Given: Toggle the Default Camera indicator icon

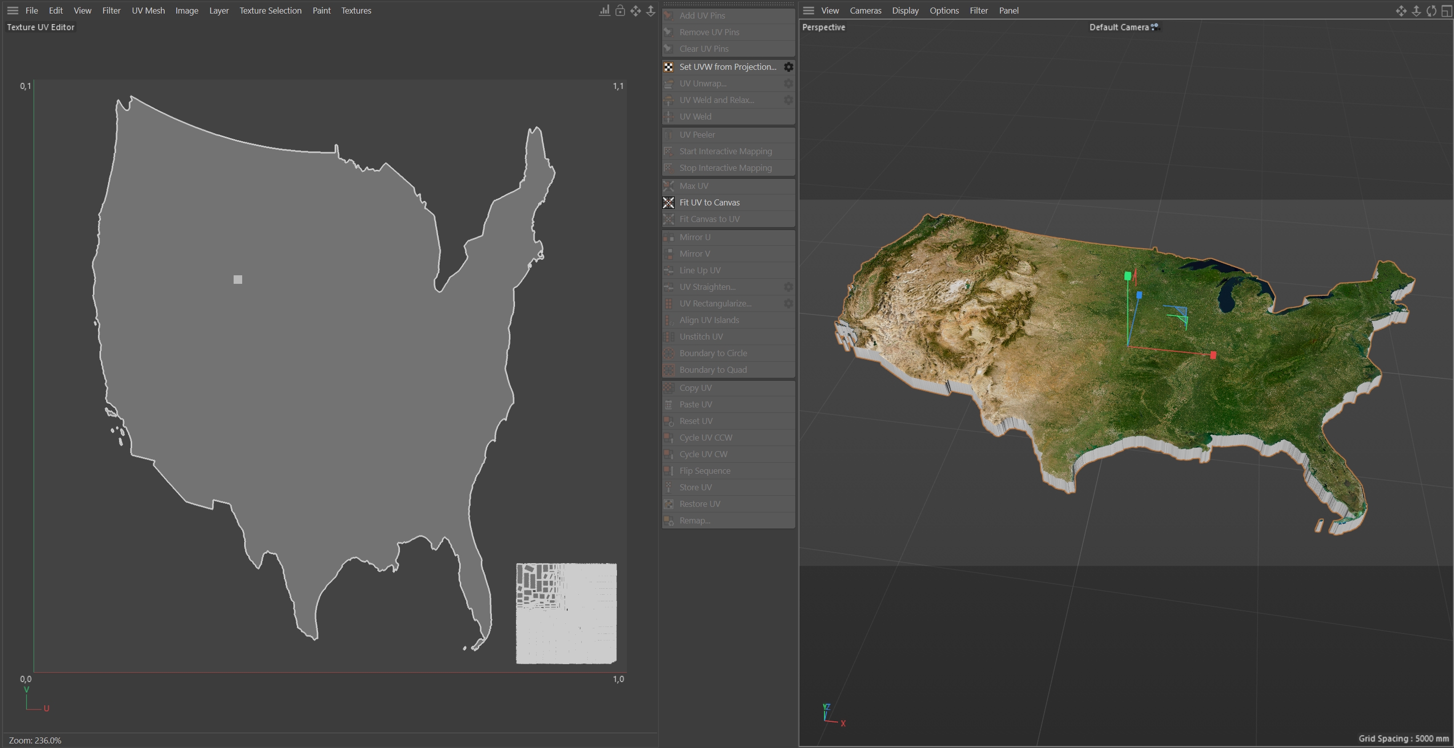Looking at the screenshot, I should tap(1154, 27).
